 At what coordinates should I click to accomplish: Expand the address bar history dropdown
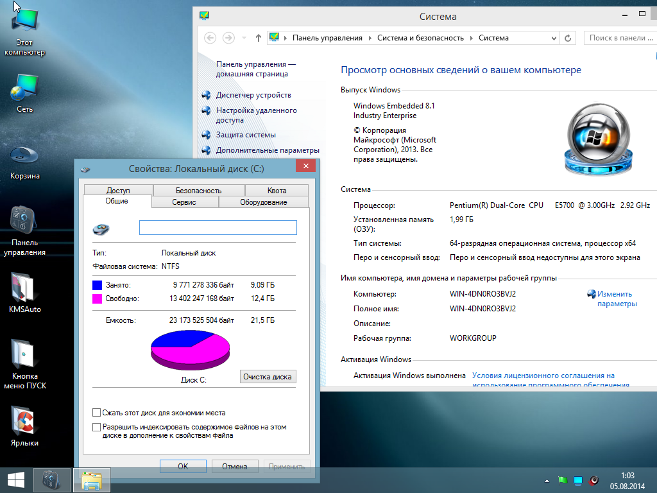pyautogui.click(x=554, y=38)
